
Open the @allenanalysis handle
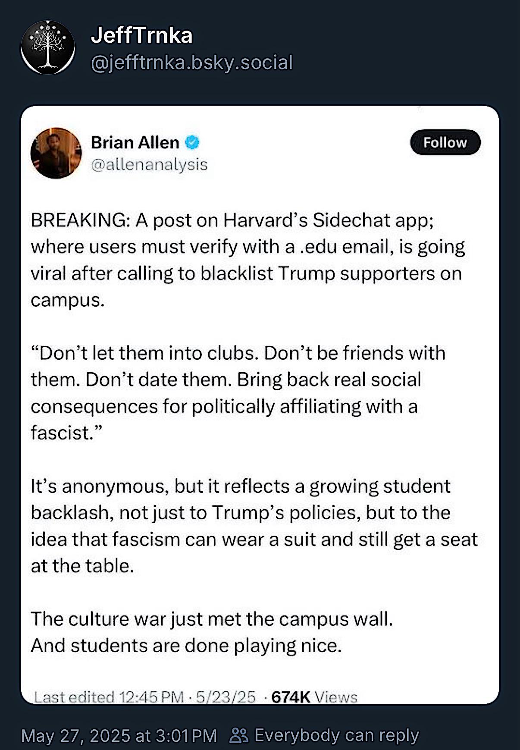[x=149, y=164]
